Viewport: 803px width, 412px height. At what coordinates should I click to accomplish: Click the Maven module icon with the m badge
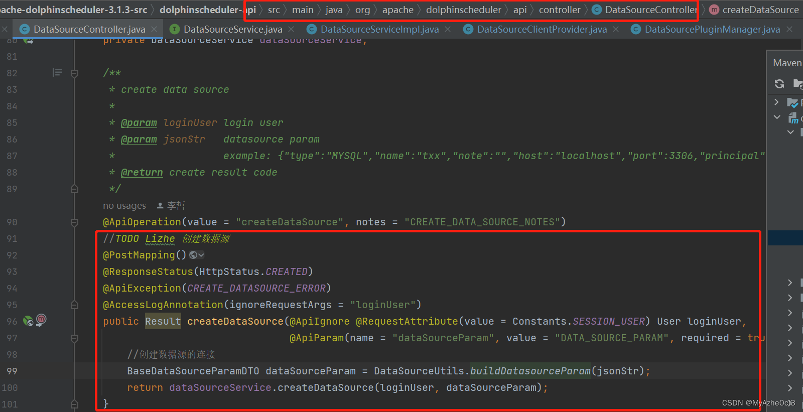793,118
